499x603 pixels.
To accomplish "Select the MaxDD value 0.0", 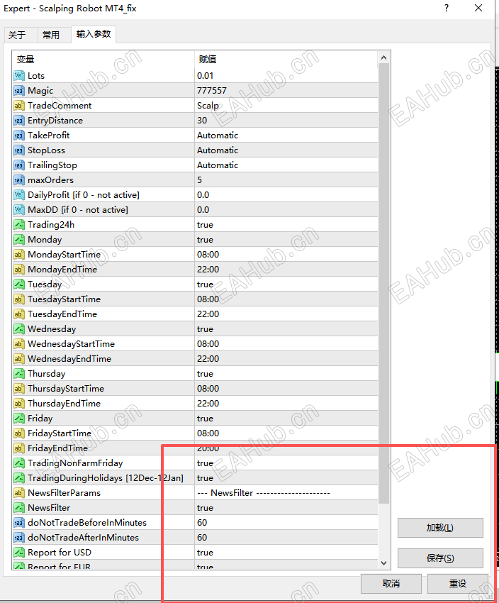I will tap(203, 210).
